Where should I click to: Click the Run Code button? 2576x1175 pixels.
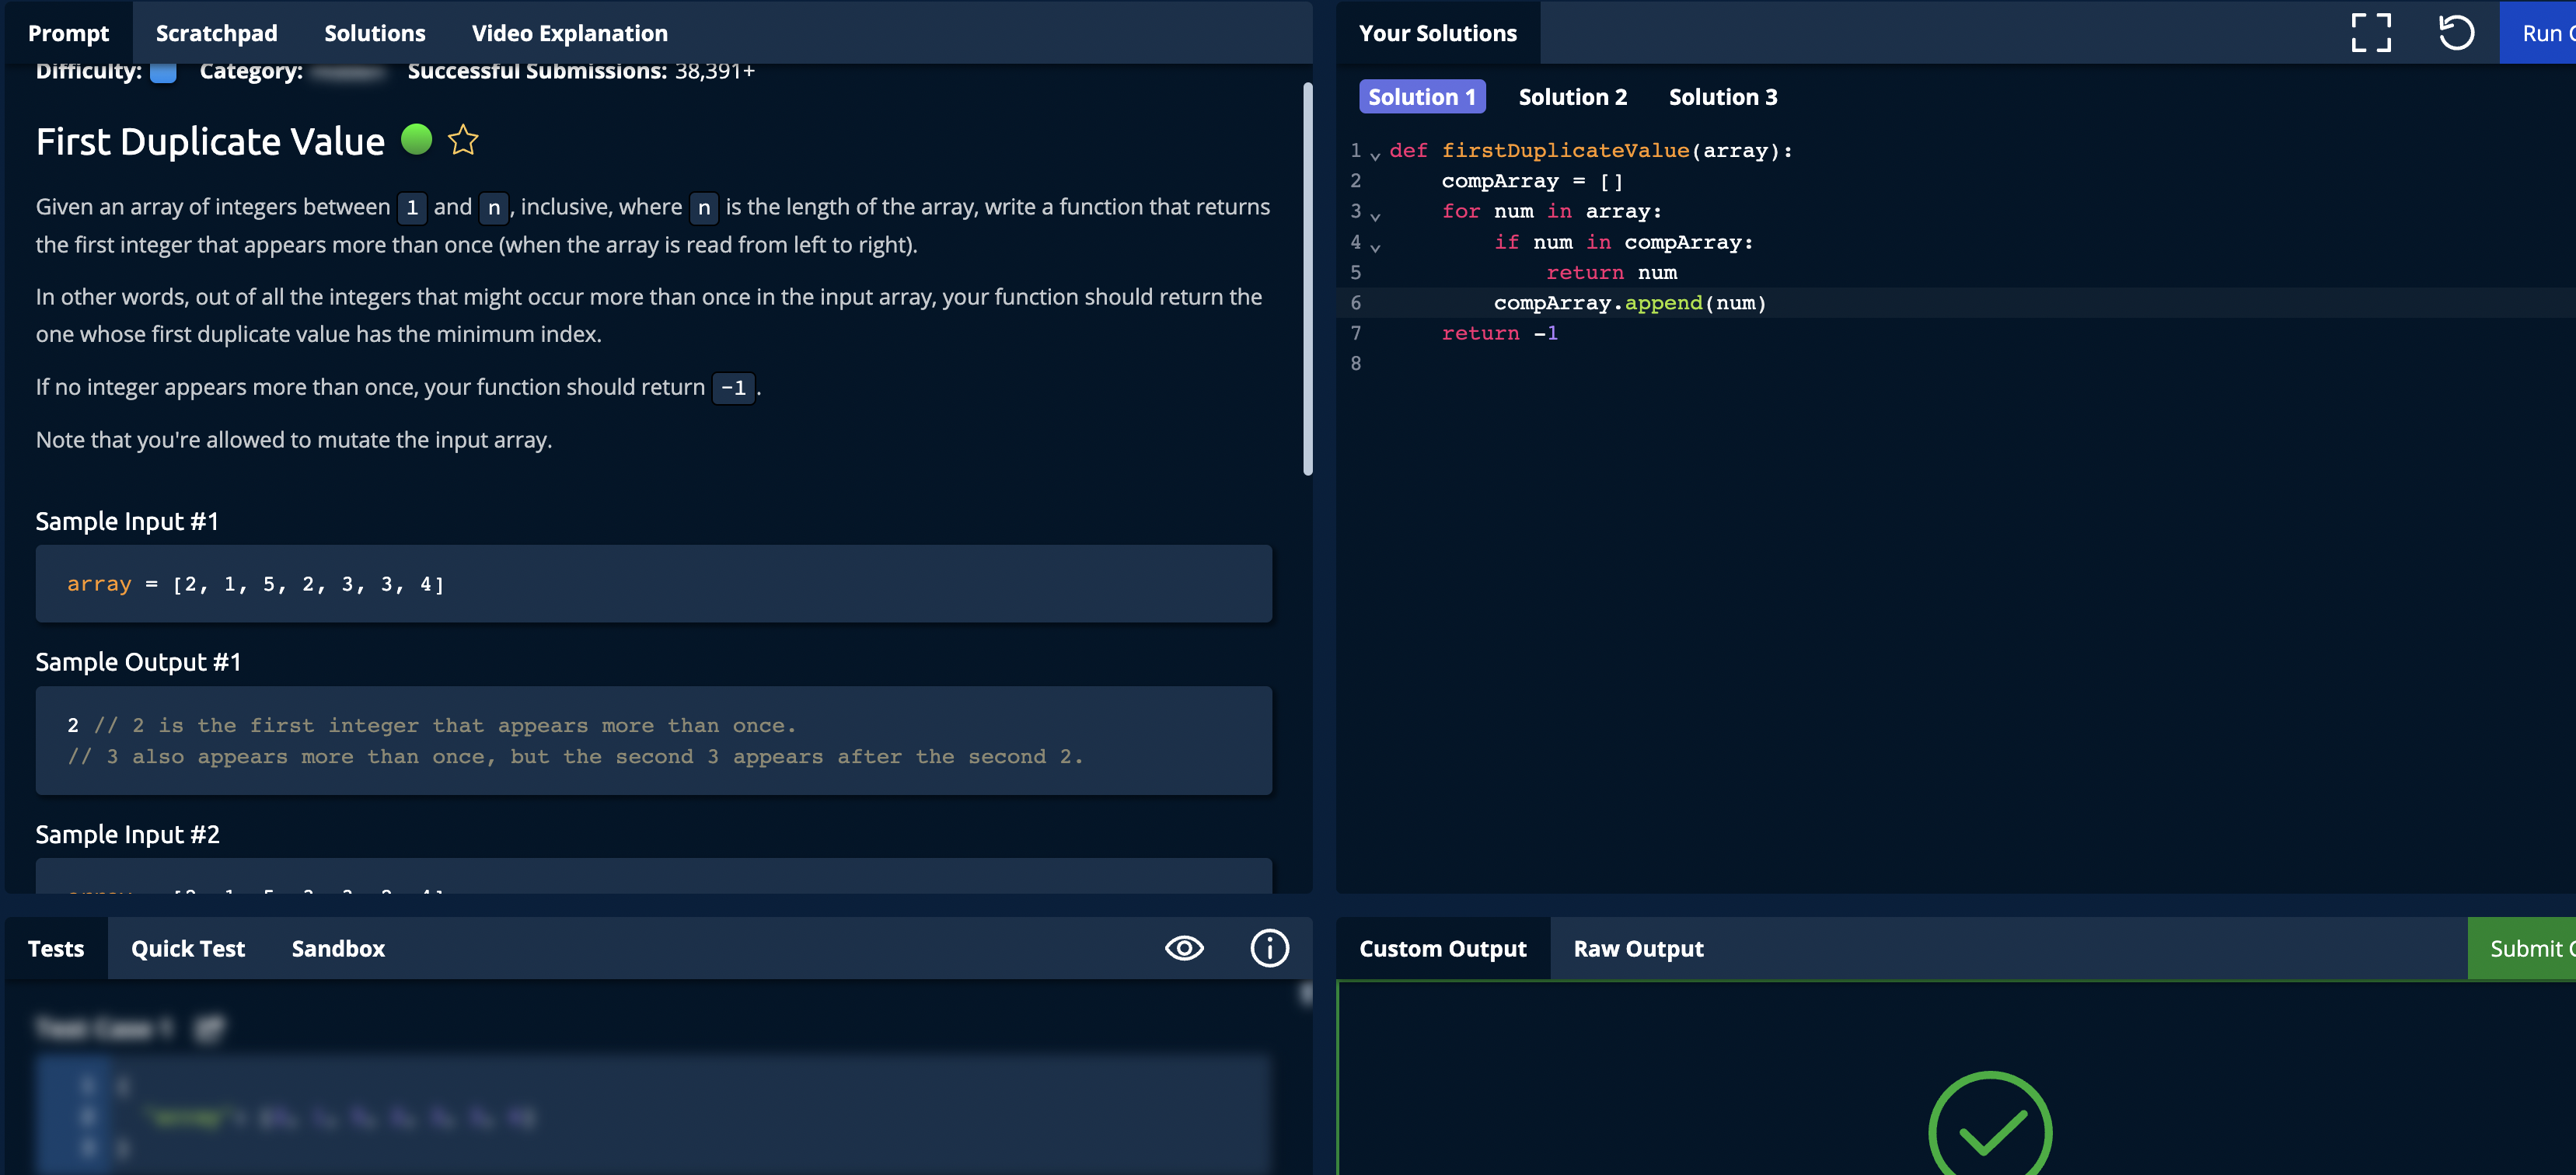[2537, 33]
